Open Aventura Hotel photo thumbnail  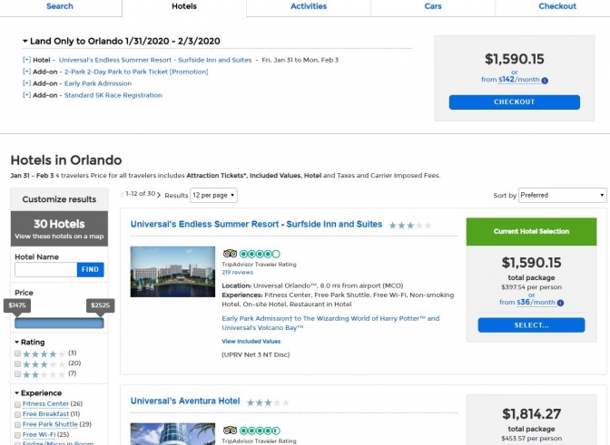click(x=172, y=434)
